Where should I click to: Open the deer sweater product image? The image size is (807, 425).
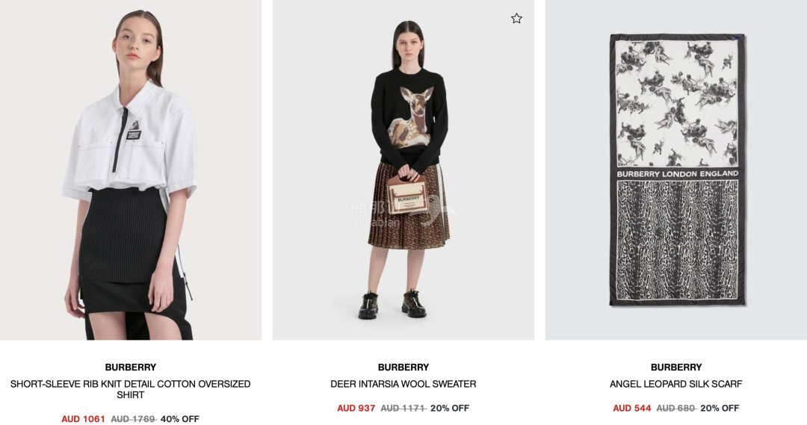(x=403, y=170)
